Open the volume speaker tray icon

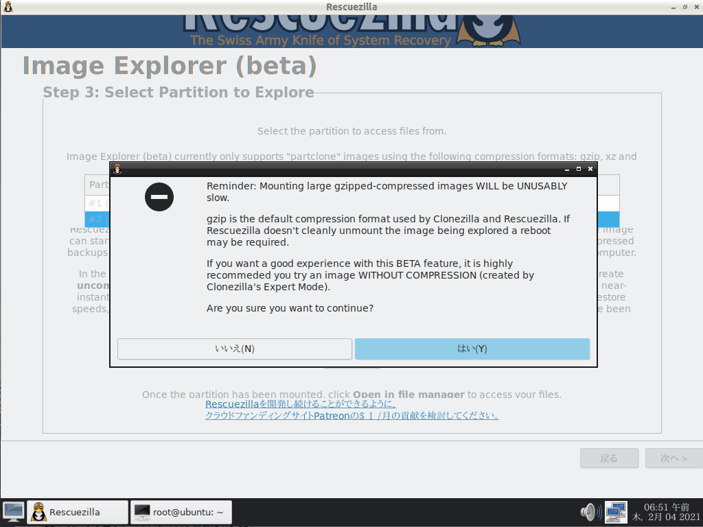tap(591, 512)
